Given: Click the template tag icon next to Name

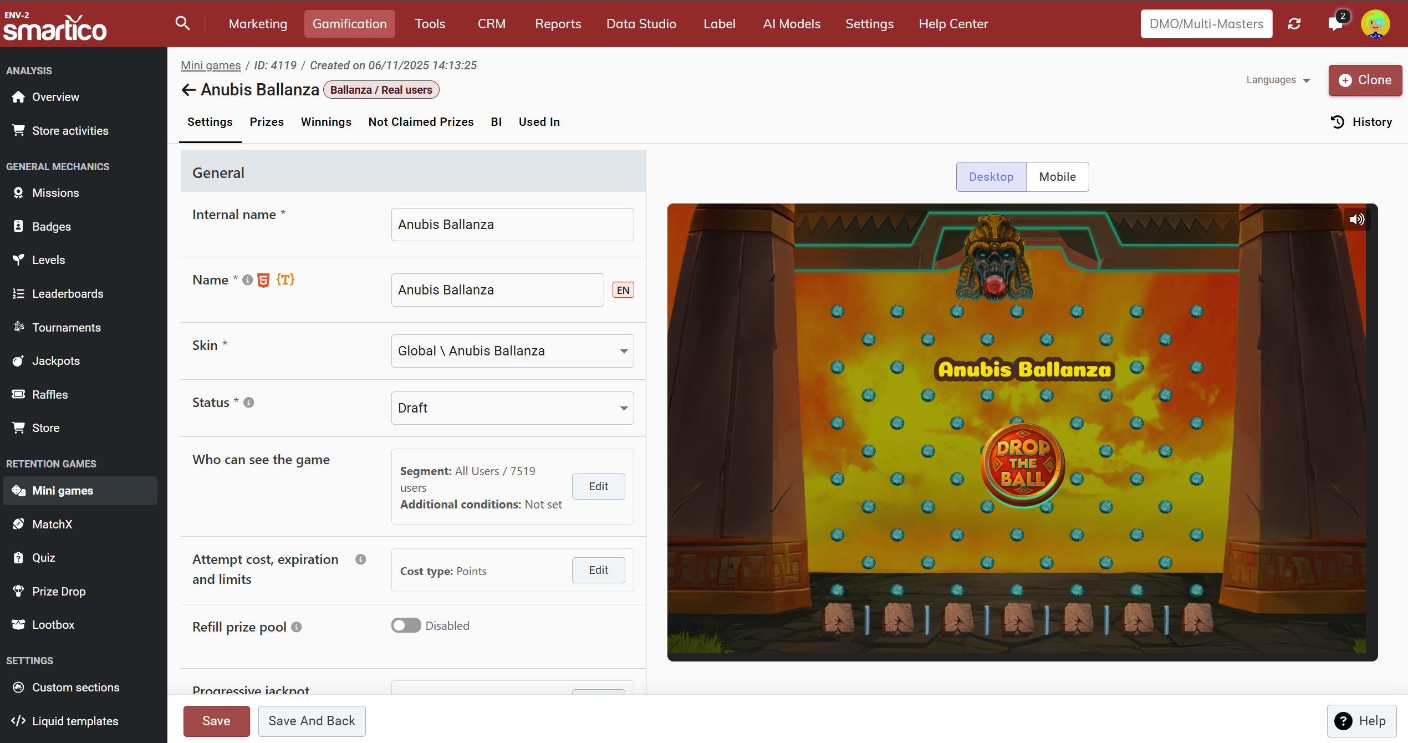Looking at the screenshot, I should [285, 279].
